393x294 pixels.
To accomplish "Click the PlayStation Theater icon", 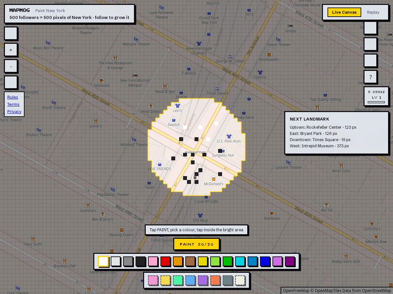I will coord(113,189).
